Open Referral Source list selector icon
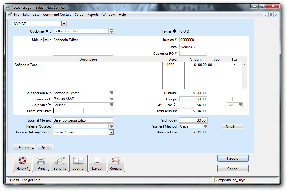 [x=111, y=126]
